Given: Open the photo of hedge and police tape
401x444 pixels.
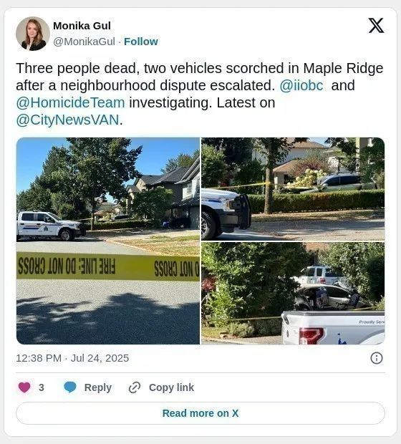Looking at the screenshot, I should (293, 189).
